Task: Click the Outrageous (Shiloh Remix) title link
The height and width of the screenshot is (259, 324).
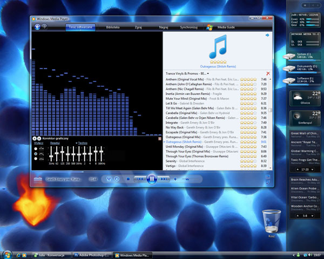Action: [218, 66]
